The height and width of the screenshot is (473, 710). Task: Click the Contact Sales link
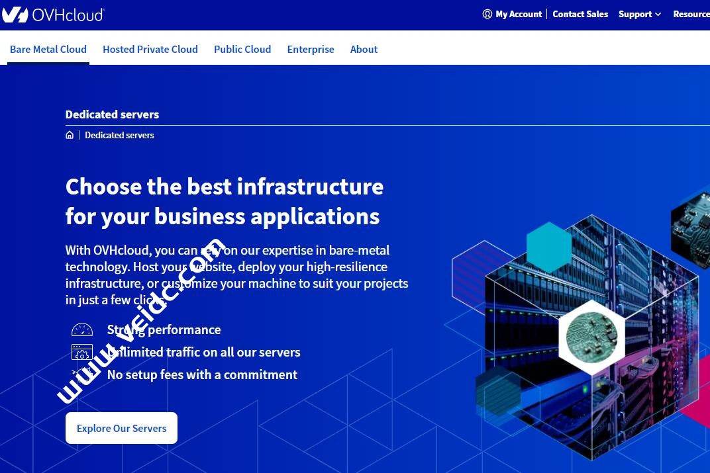[580, 14]
